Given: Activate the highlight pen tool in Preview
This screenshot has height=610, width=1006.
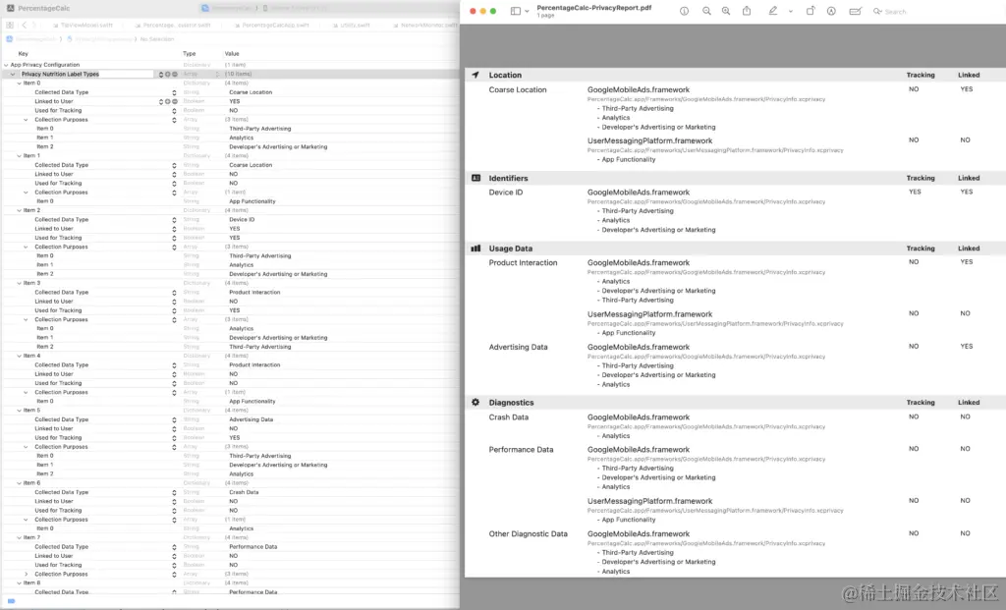Looking at the screenshot, I should [x=773, y=11].
